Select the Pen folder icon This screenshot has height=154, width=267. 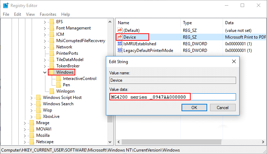[59, 85]
